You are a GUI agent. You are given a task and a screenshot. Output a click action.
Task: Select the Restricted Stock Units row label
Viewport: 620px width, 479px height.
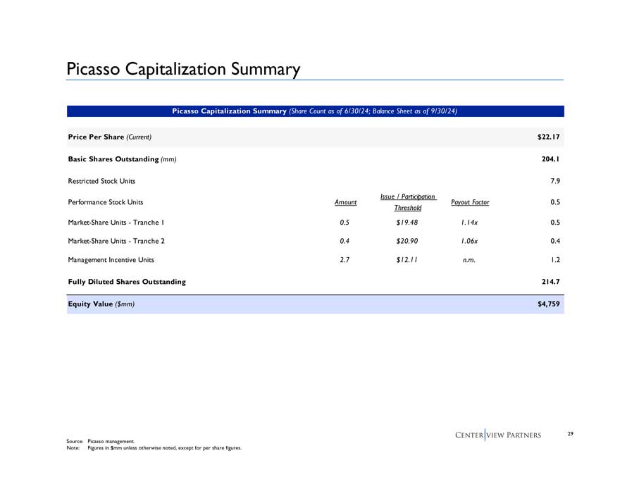tap(101, 181)
